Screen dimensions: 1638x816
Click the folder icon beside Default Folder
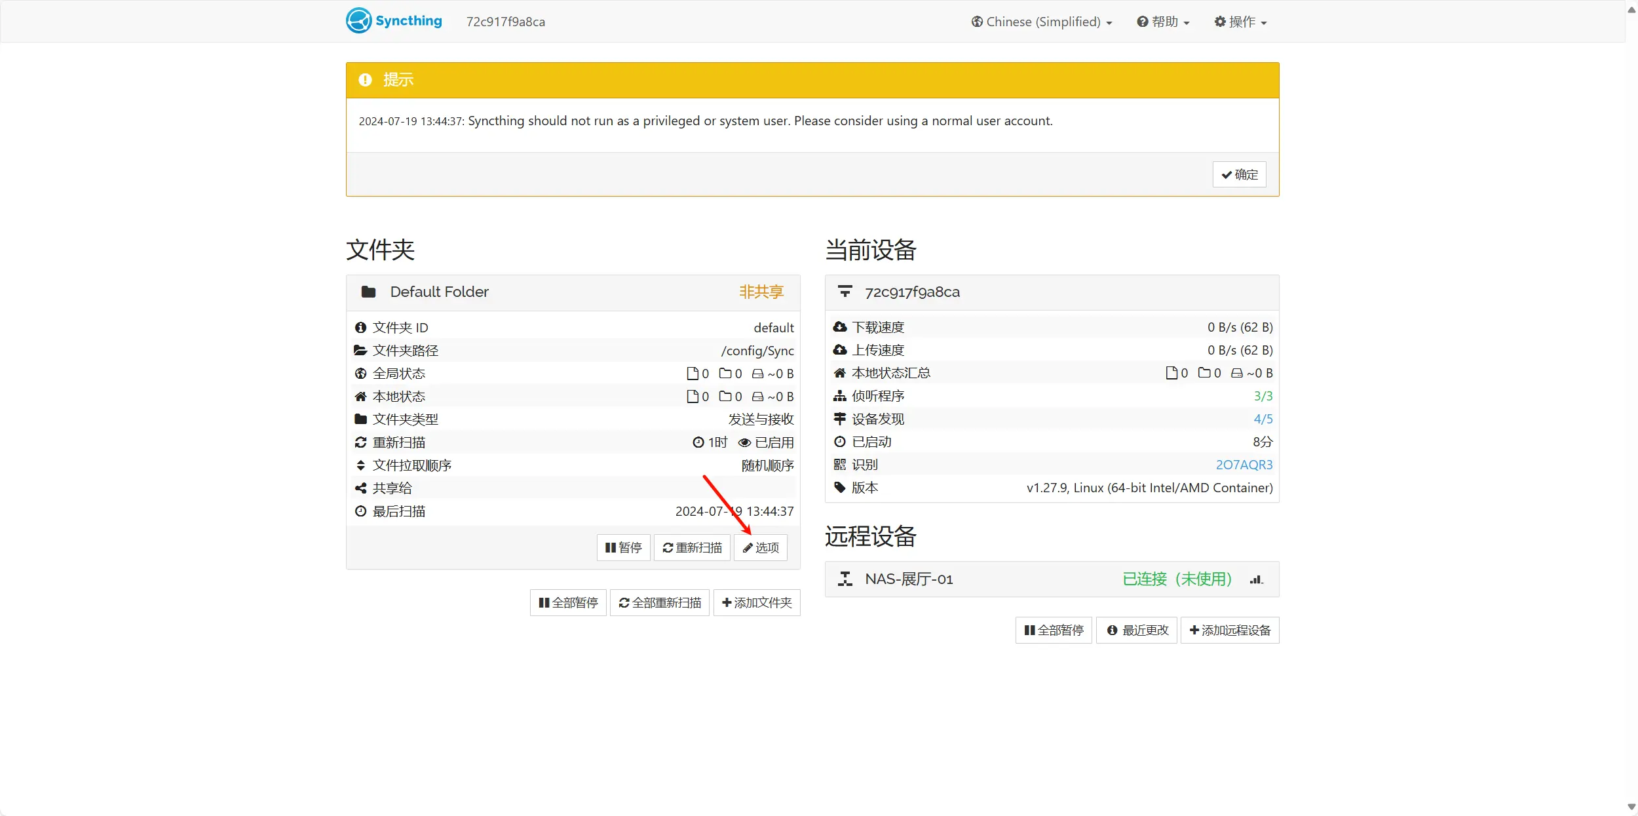[x=368, y=292]
